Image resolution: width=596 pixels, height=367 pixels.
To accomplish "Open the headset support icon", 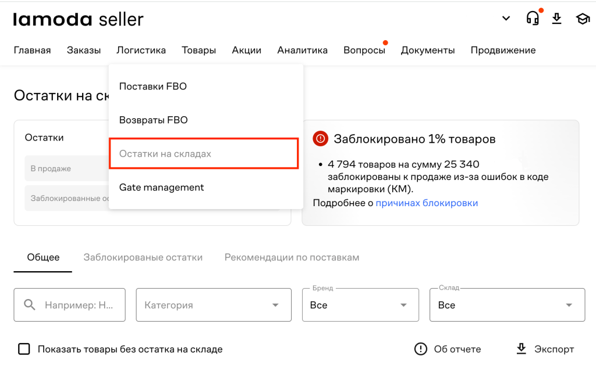I will coord(533,18).
